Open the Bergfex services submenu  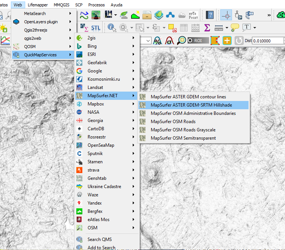(107, 211)
